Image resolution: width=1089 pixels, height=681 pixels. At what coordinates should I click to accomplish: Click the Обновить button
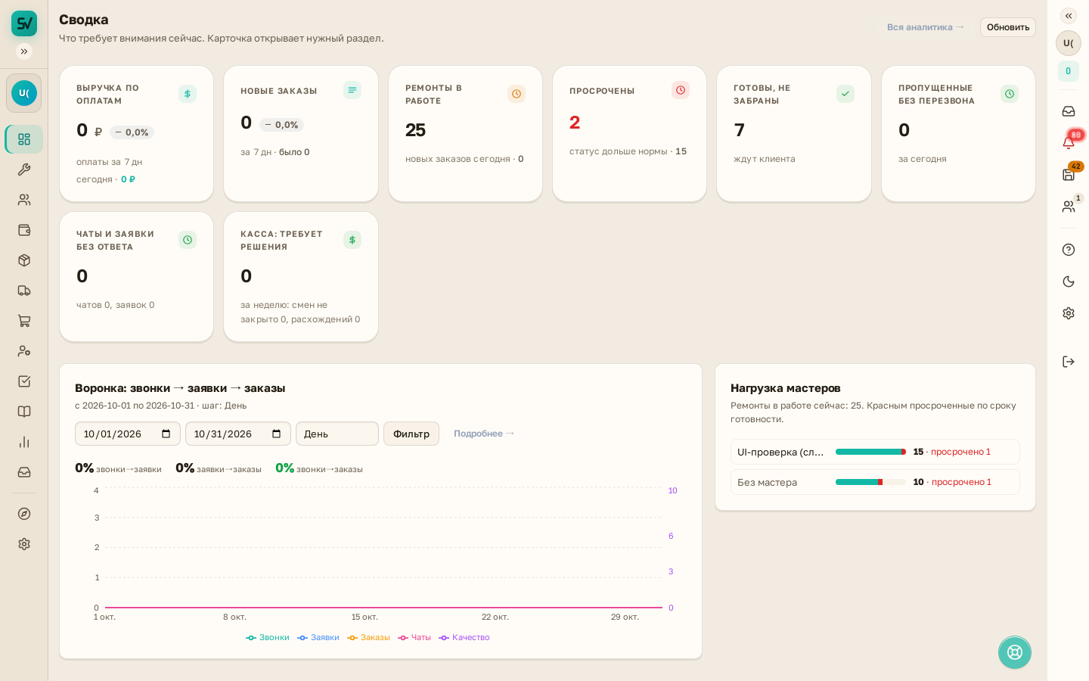click(x=1008, y=27)
